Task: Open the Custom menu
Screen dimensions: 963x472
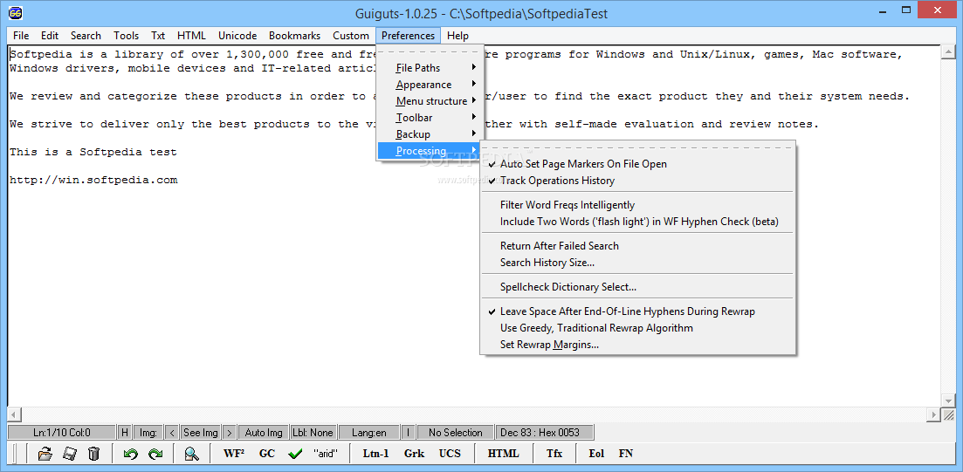Action: click(x=351, y=36)
